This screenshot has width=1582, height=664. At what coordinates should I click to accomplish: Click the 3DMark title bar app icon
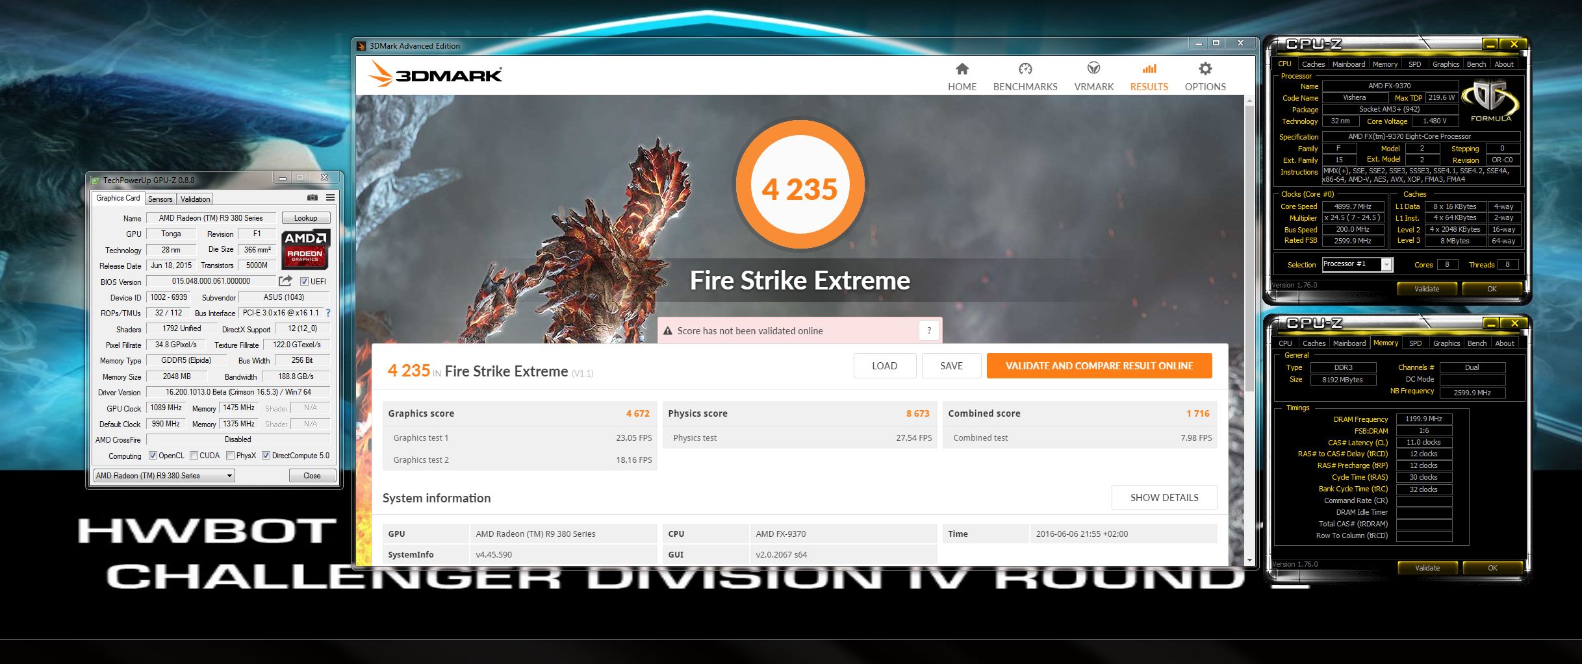click(x=361, y=45)
